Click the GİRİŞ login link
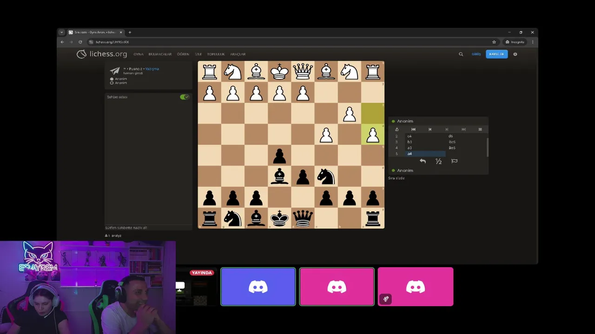The image size is (595, 334). click(x=476, y=54)
